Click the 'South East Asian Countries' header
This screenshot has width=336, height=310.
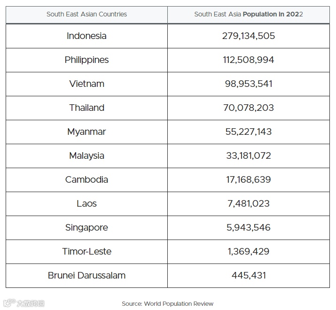click(86, 14)
